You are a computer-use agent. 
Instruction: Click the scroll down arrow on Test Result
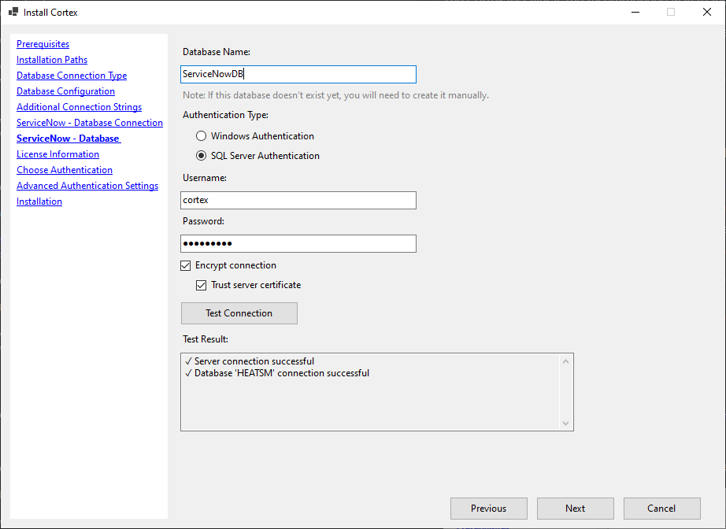coord(565,424)
